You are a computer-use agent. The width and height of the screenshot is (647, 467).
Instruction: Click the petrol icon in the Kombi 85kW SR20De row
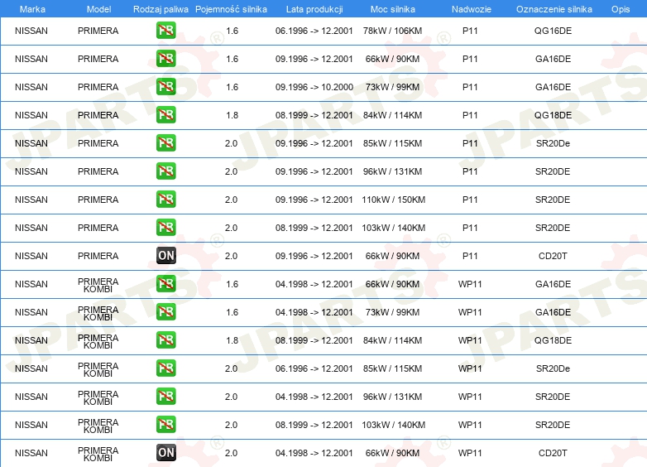165,368
